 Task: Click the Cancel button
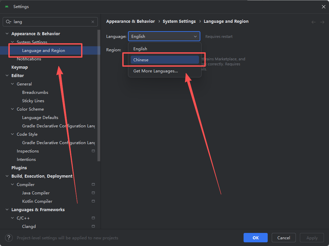point(283,238)
